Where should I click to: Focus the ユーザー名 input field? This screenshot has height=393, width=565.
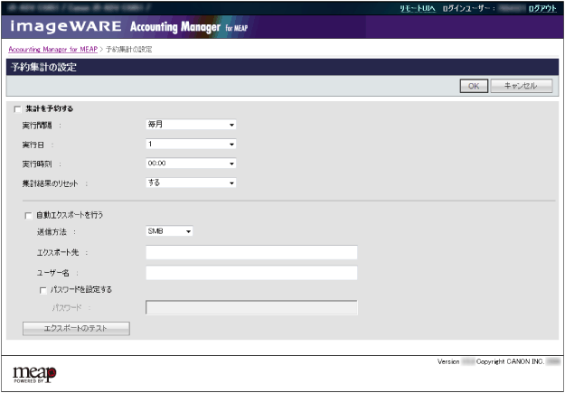(x=251, y=273)
